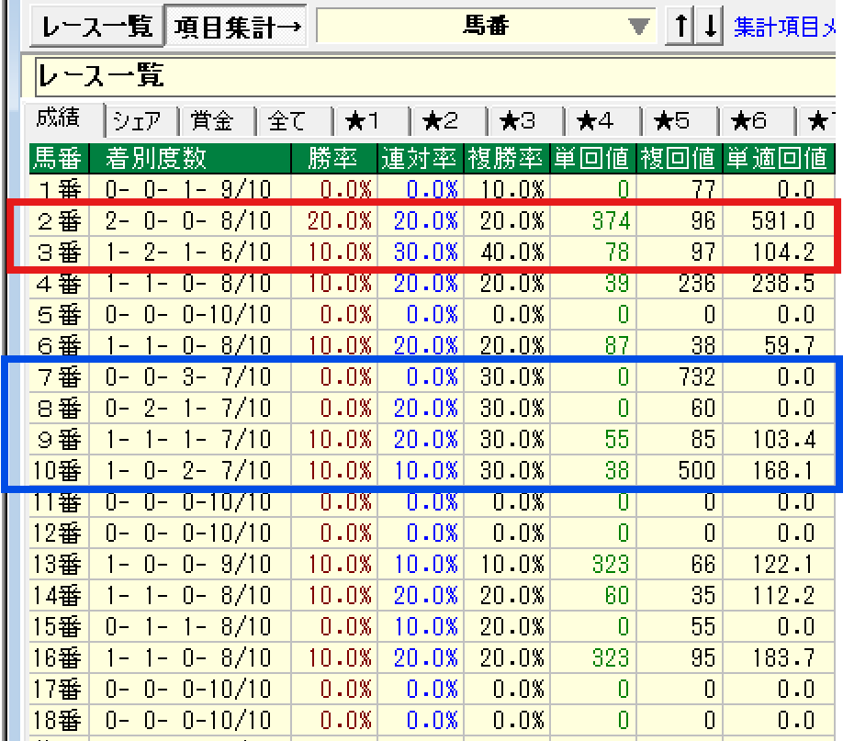Sort by 勝率 column header
Viewport: 843px width, 741px height.
click(x=332, y=159)
